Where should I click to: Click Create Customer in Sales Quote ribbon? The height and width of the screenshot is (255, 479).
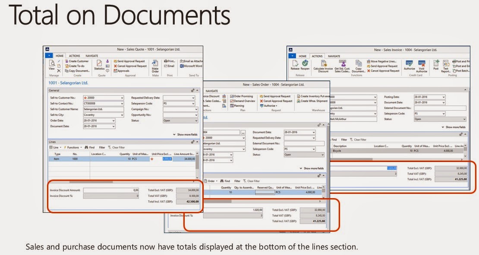point(77,61)
